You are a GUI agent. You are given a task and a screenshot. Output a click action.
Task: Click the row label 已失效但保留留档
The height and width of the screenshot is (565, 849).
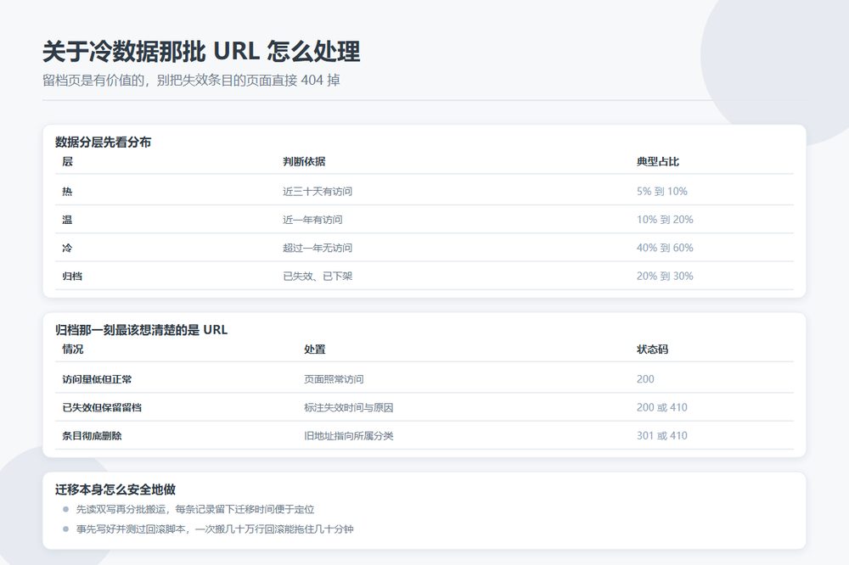(x=102, y=407)
